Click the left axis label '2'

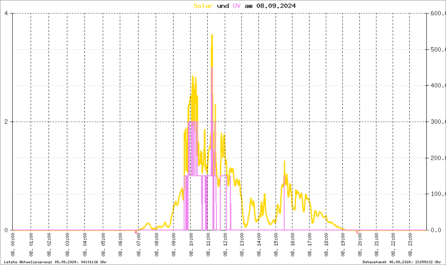(x=6, y=122)
